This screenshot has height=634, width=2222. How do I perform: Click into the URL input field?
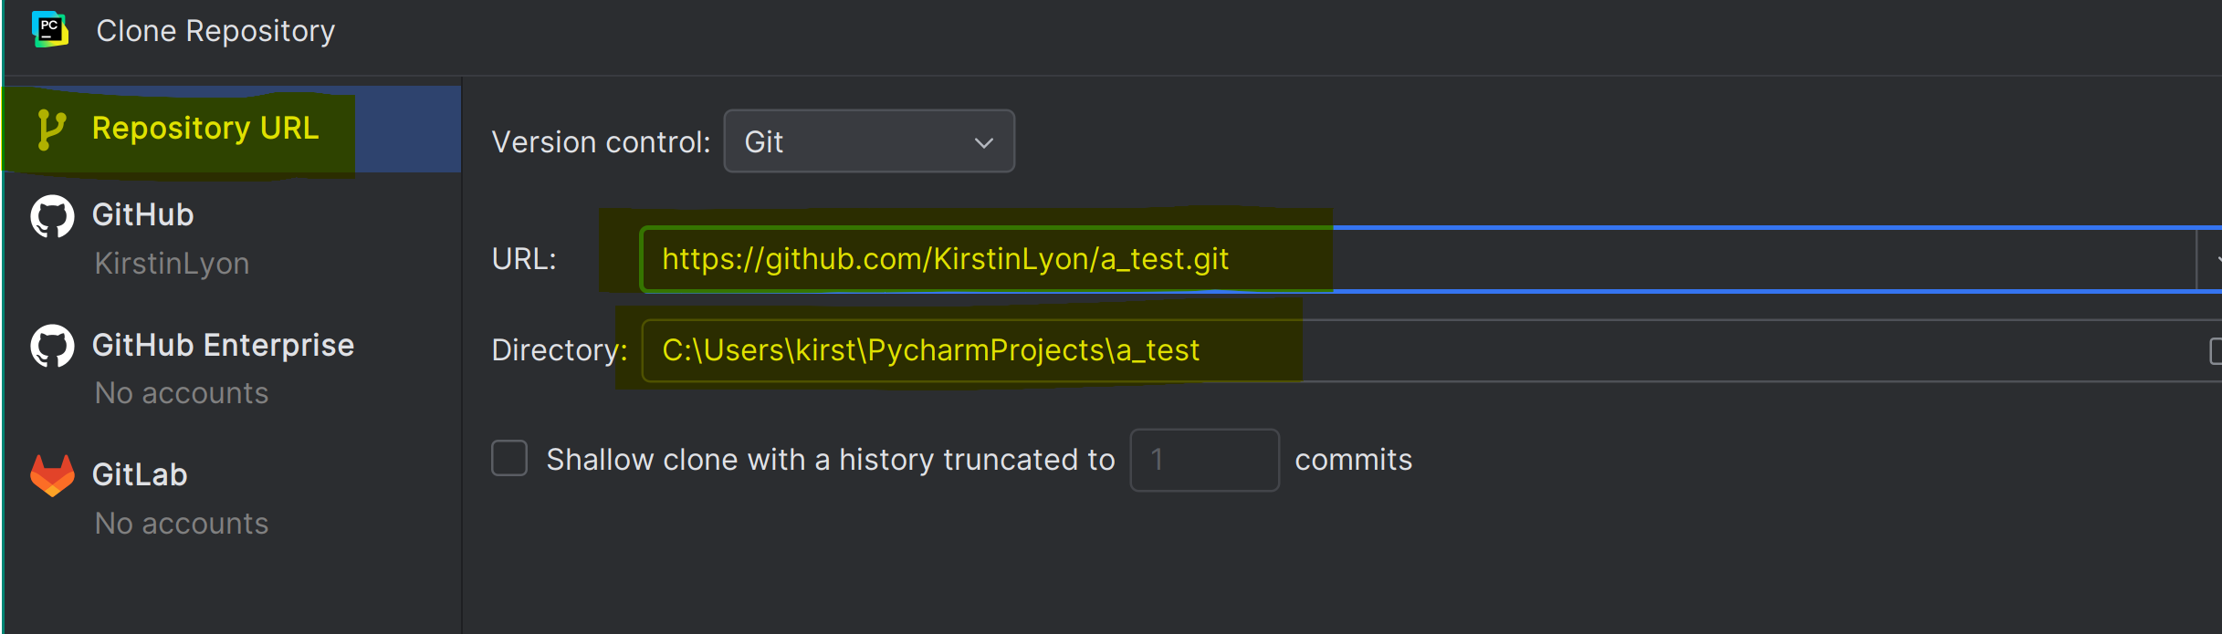1418,259
